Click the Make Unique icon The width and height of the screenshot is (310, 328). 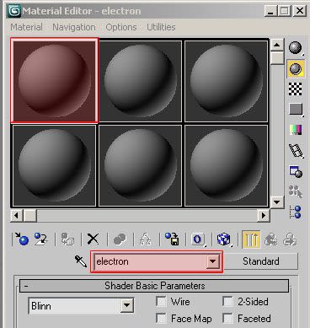(x=145, y=239)
